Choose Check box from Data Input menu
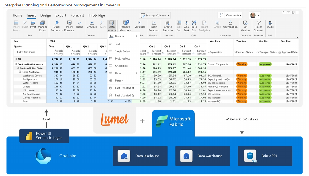The image size is (309, 176). 121,66
